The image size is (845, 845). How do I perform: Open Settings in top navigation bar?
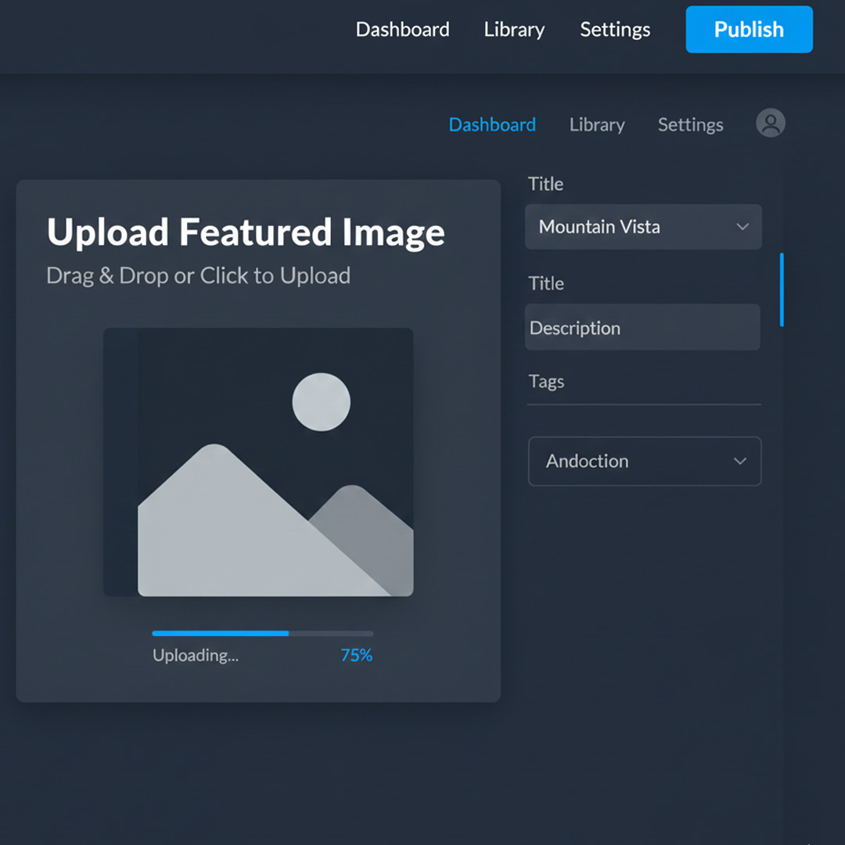pos(615,30)
